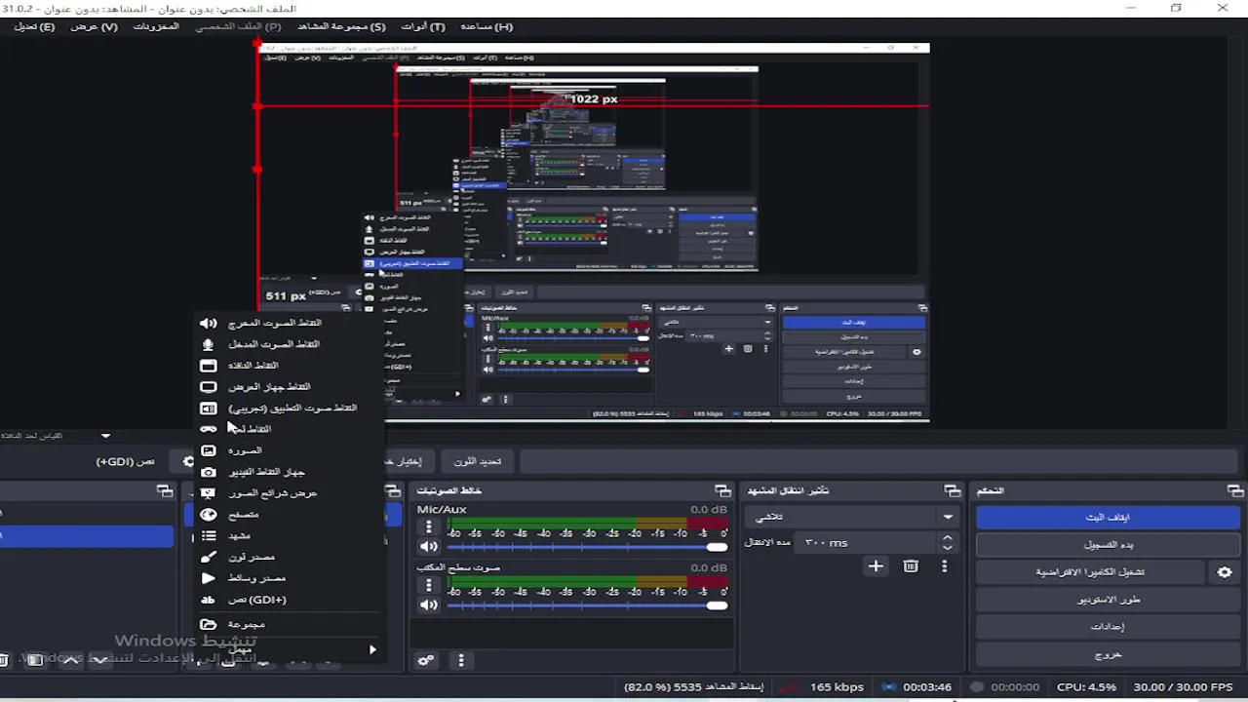Click the main preview canvas
The image size is (1248, 702).
pos(593,233)
